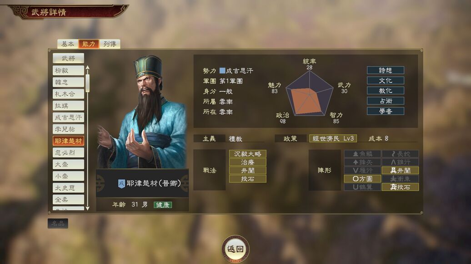
Task: Open the 名品 button
Action: 58,223
